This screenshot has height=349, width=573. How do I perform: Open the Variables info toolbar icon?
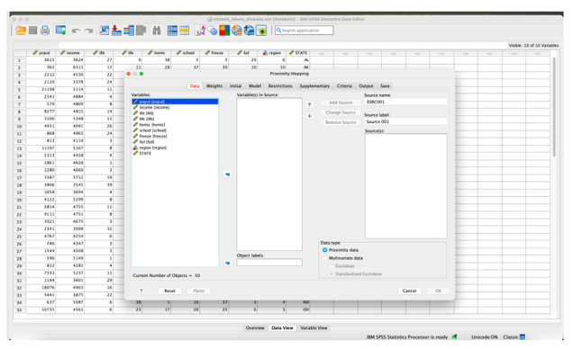[129, 31]
